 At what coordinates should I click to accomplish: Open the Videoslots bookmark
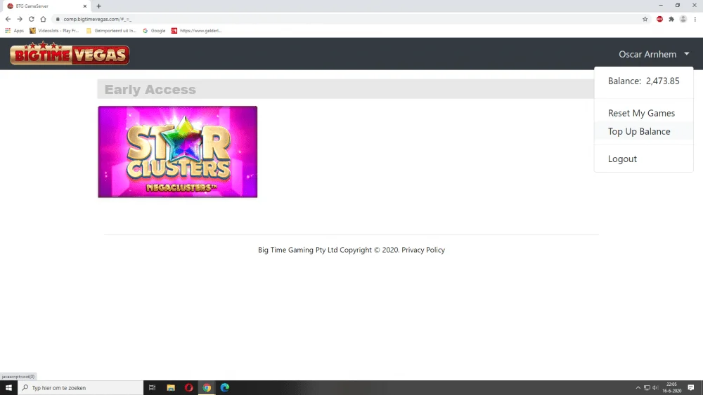tap(54, 30)
